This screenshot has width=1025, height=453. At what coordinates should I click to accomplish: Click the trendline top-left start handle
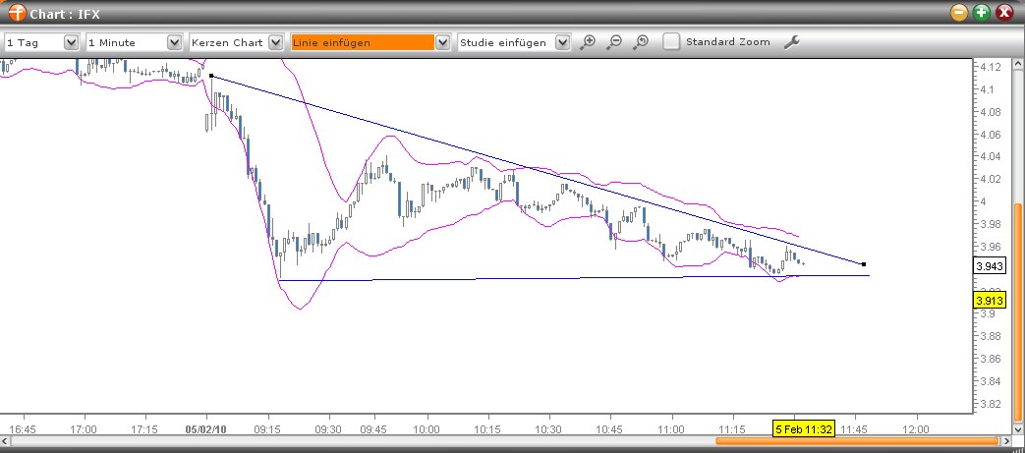[x=211, y=76]
